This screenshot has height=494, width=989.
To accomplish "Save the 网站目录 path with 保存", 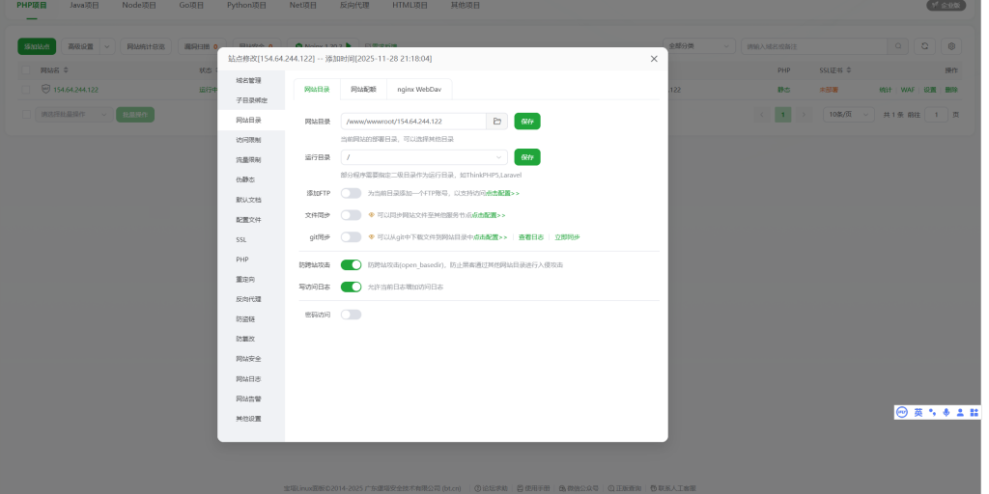I will coord(527,122).
